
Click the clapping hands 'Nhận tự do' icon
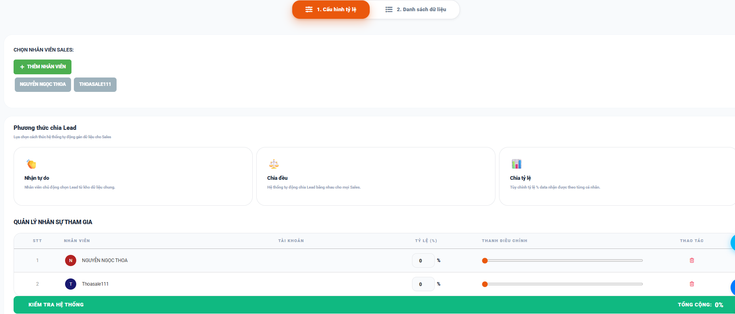pos(32,164)
